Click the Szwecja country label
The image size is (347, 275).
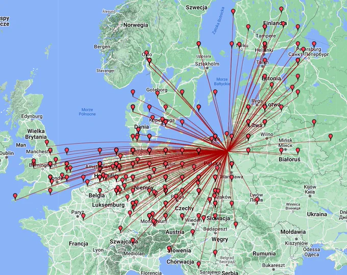pos(196,7)
